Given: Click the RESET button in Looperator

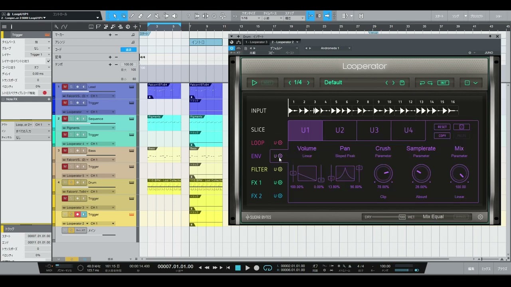Looking at the screenshot, I should [442, 127].
